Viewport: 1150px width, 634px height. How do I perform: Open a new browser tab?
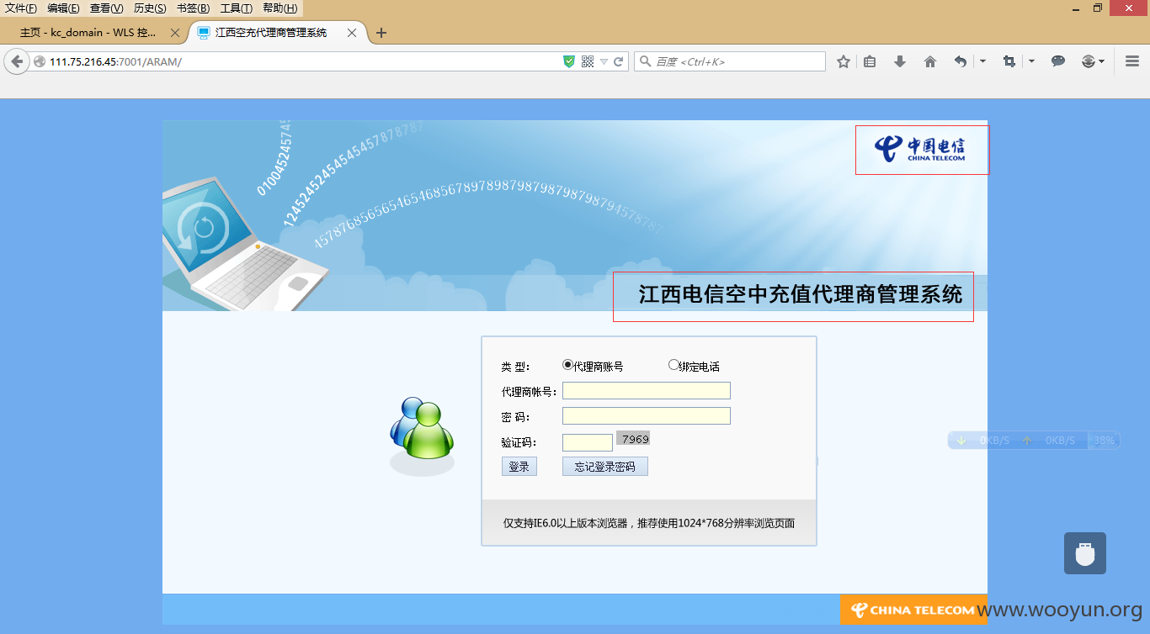[381, 33]
